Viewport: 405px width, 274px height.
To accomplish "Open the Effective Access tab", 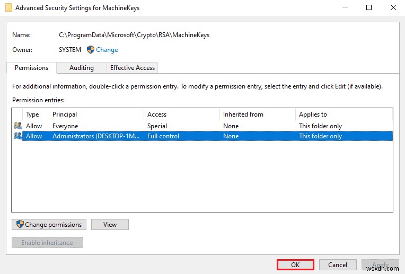I will point(133,68).
